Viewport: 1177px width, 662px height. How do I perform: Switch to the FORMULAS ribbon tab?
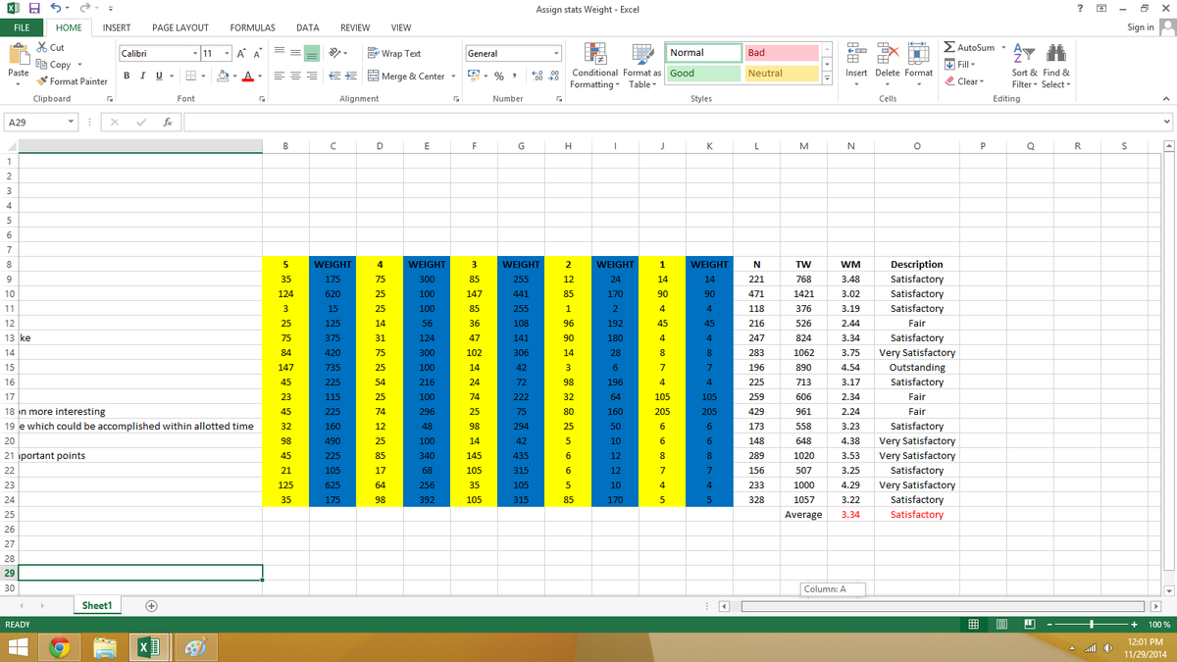(252, 27)
